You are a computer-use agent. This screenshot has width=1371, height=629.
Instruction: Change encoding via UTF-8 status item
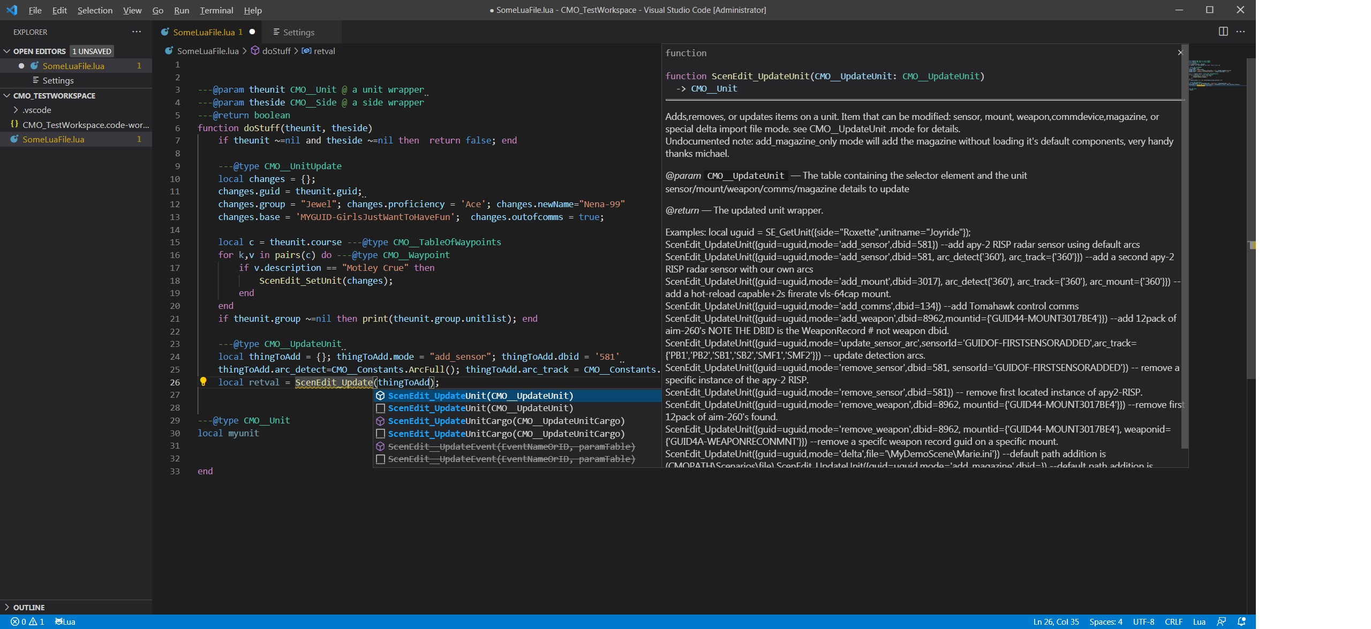coord(1143,622)
